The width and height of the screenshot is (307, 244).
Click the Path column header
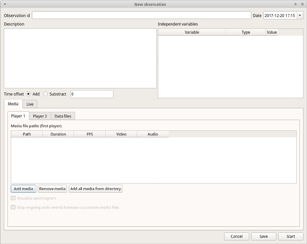(x=27, y=134)
